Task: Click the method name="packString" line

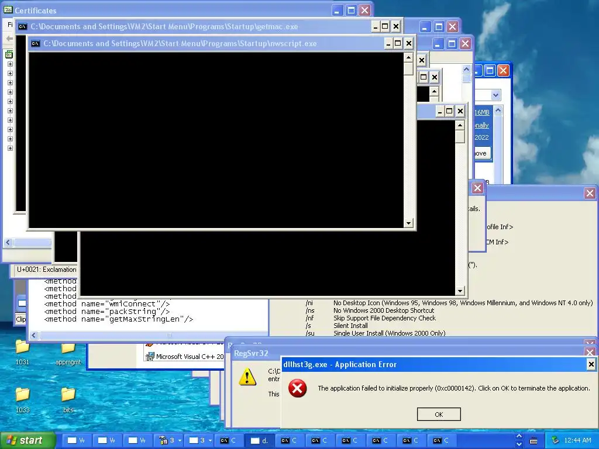Action: [107, 312]
